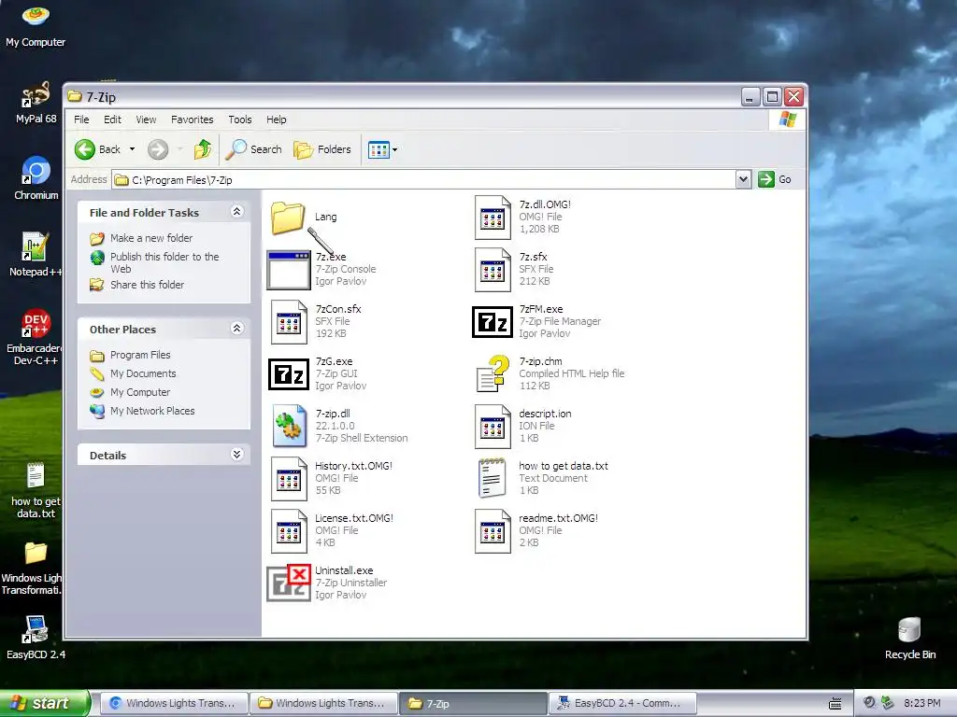Click Make a new folder link
The height and width of the screenshot is (717, 957).
click(x=151, y=238)
